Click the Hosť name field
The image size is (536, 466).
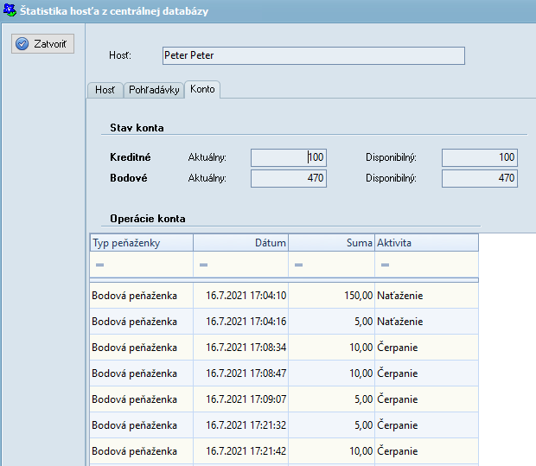click(312, 55)
